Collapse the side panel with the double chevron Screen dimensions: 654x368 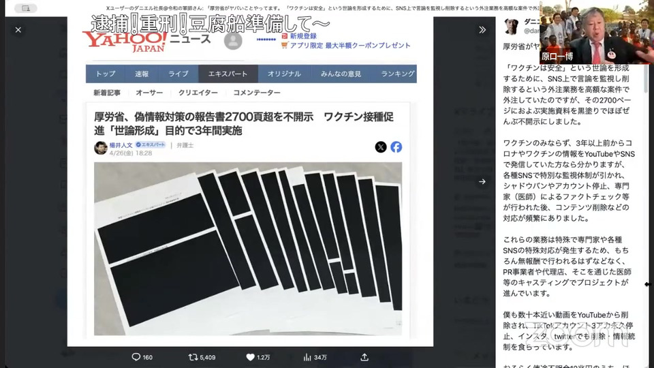(482, 30)
